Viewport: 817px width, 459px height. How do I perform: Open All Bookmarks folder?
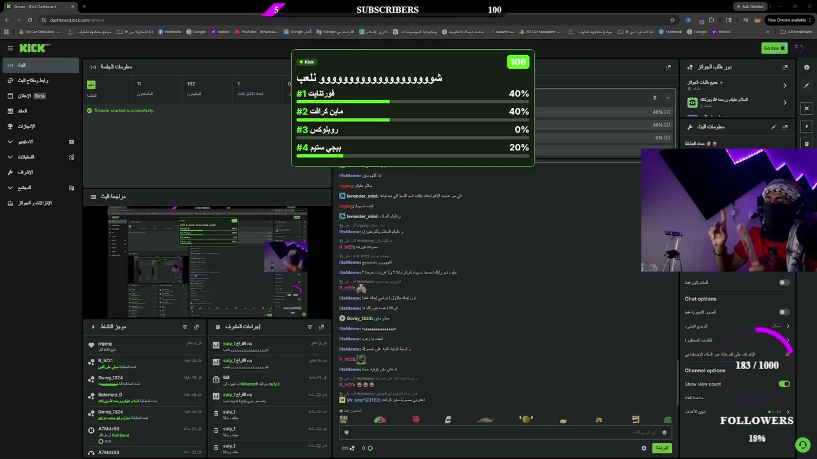(x=797, y=32)
